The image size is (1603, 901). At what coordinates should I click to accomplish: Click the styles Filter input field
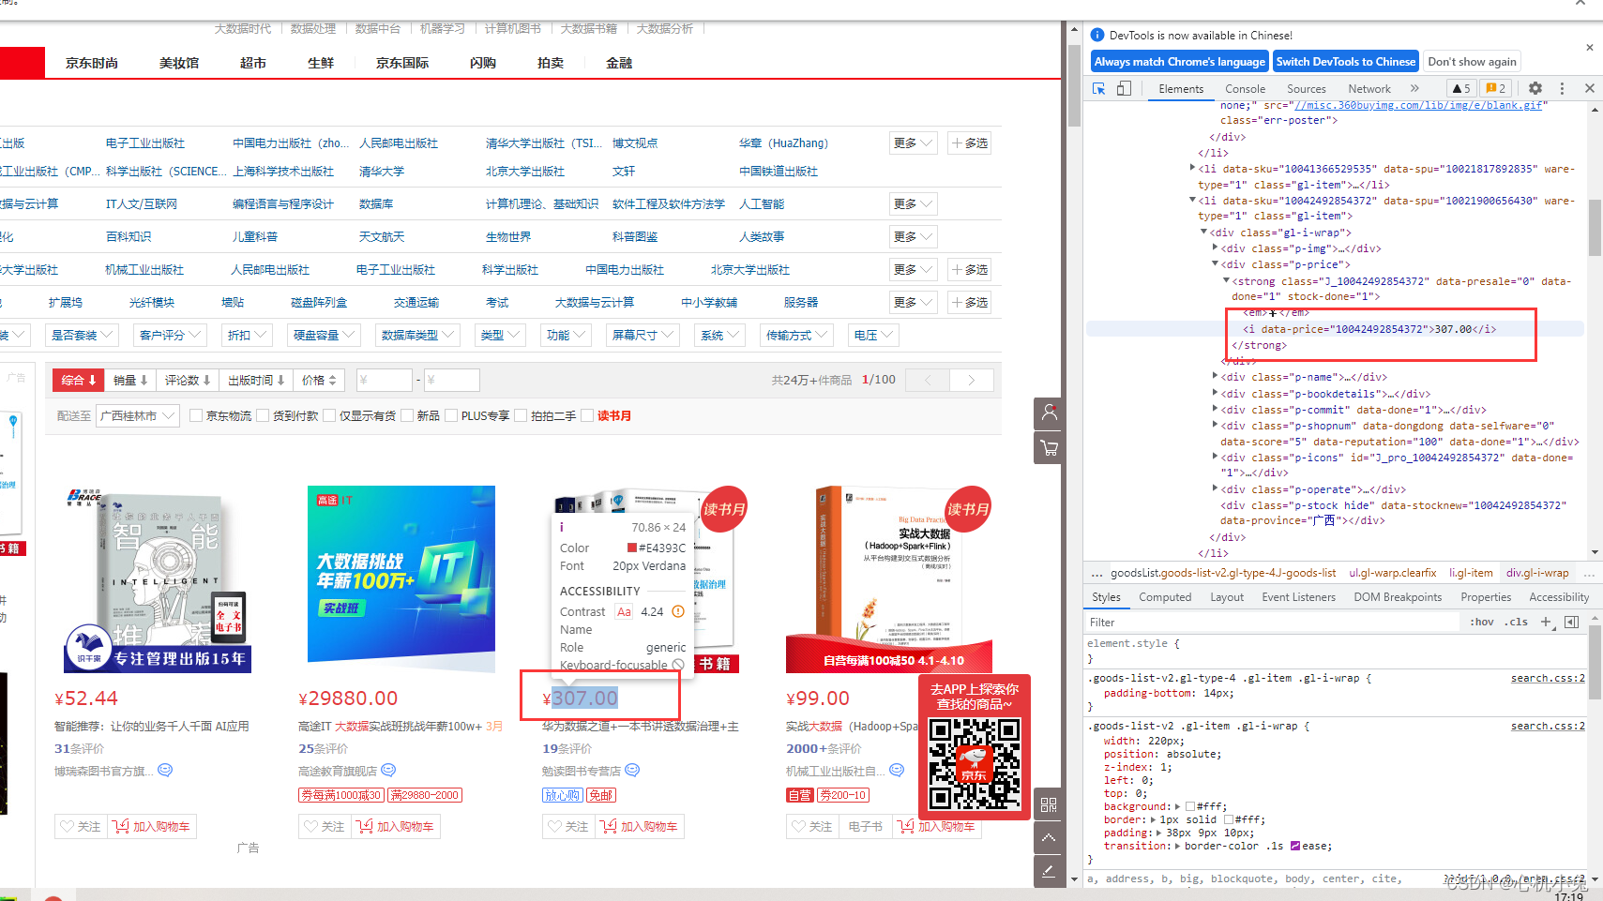click(x=1272, y=622)
